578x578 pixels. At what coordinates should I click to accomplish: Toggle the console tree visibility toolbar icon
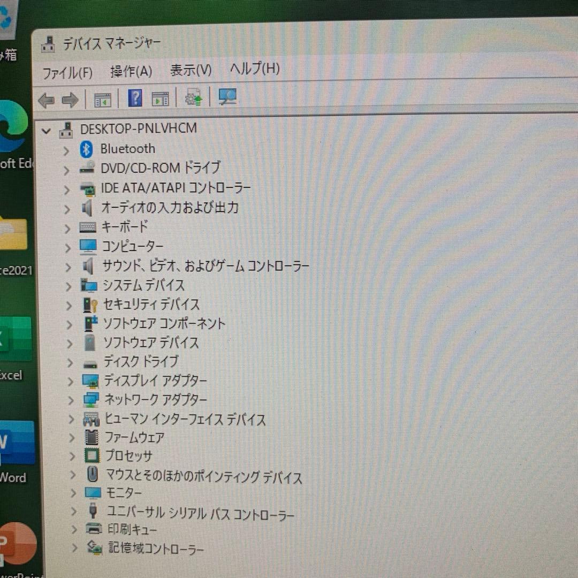coord(103,98)
